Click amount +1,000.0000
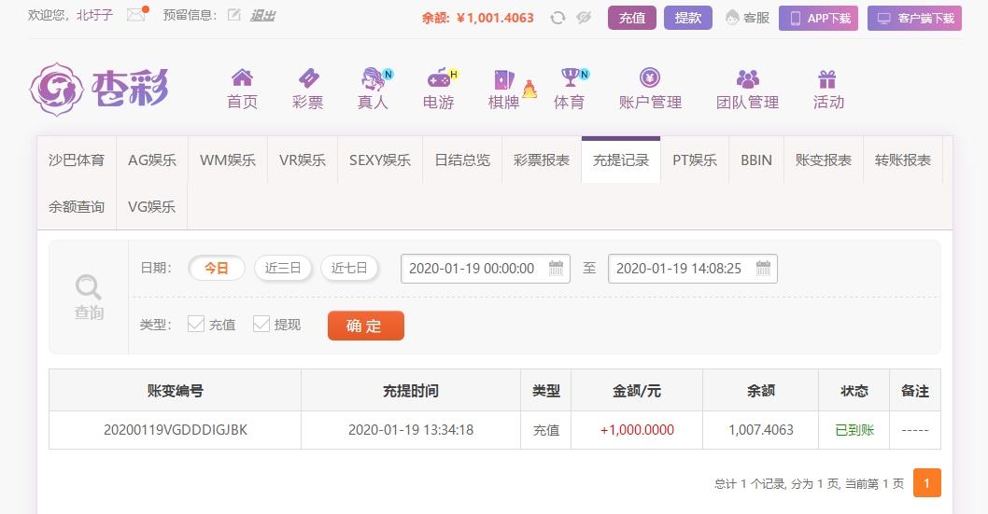The width and height of the screenshot is (988, 514). [x=637, y=430]
